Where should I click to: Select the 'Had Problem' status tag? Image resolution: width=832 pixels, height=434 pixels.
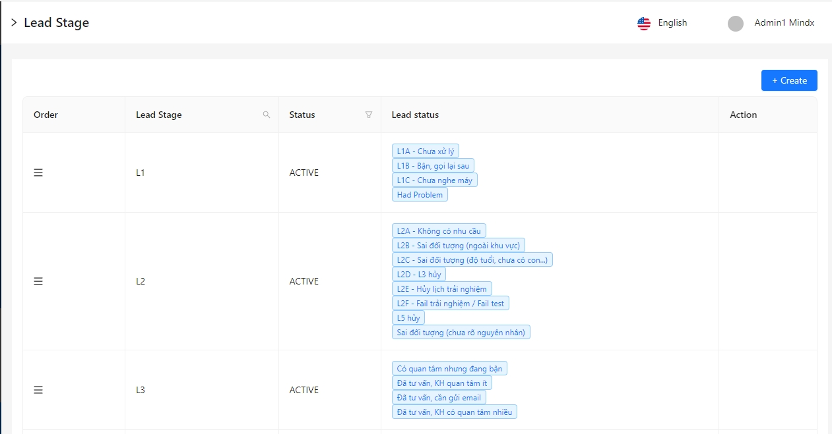pos(420,194)
